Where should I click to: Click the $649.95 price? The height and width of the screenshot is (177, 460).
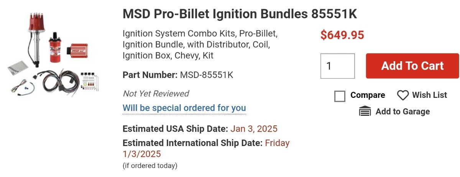pyautogui.click(x=342, y=35)
